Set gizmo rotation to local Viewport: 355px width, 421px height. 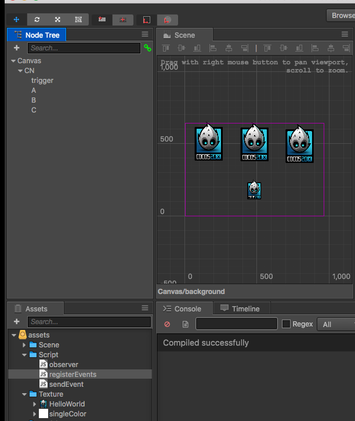147,20
